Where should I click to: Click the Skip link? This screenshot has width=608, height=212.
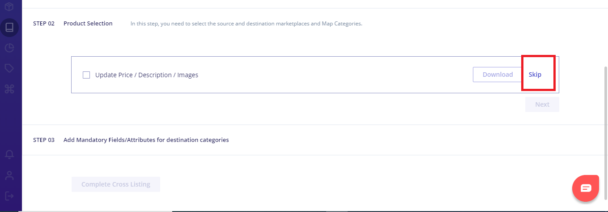point(535,75)
